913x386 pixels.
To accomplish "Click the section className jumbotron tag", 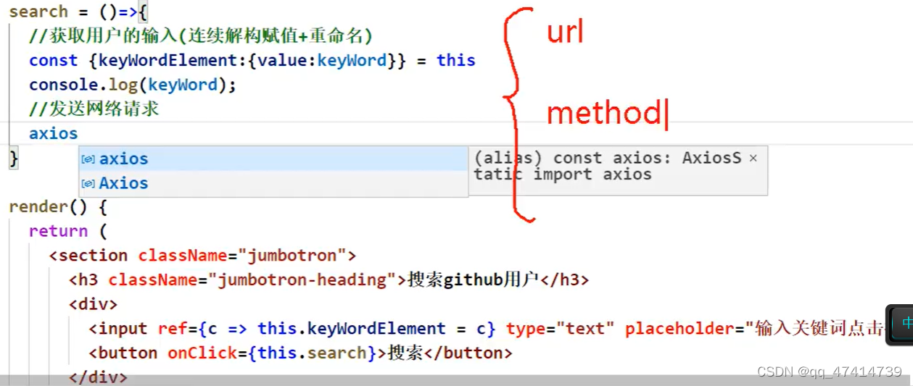I will tap(202, 256).
